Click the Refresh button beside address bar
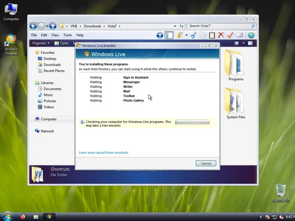The height and width of the screenshot is (221, 295). pyautogui.click(x=181, y=26)
